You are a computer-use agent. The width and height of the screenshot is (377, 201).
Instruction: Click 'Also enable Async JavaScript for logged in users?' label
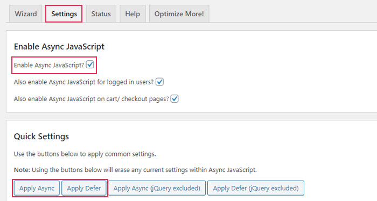coord(83,82)
